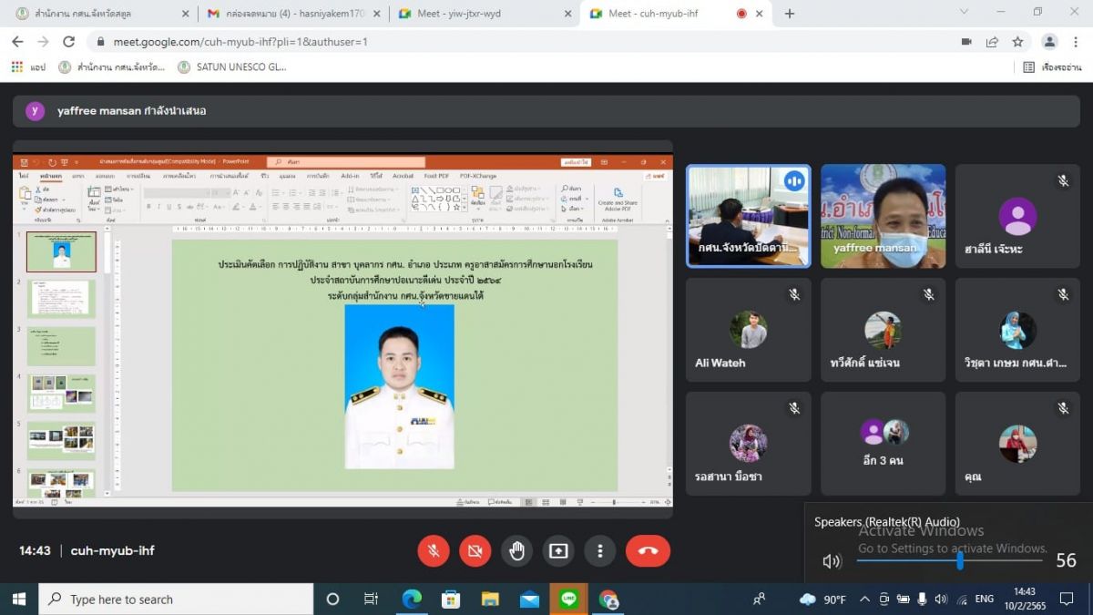This screenshot has width=1093, height=615.
Task: Open the Chrome profile avatar icon
Action: point(1049,42)
